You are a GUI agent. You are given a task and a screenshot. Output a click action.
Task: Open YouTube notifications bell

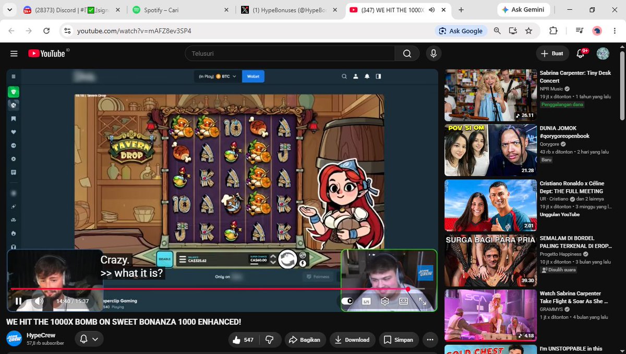click(x=580, y=53)
